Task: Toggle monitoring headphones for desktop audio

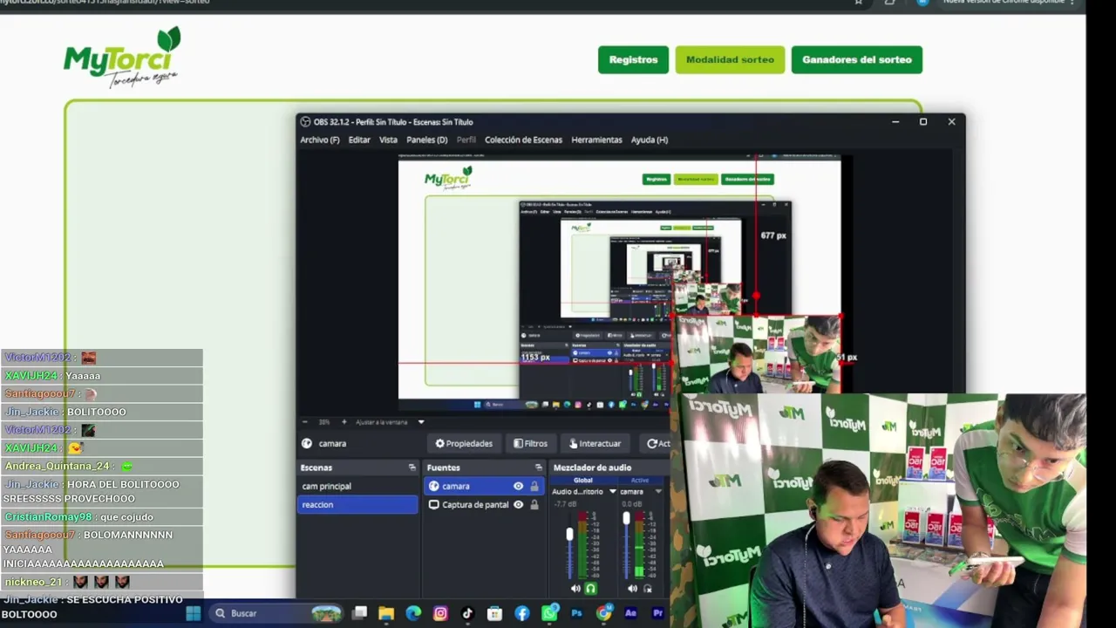Action: pyautogui.click(x=590, y=589)
